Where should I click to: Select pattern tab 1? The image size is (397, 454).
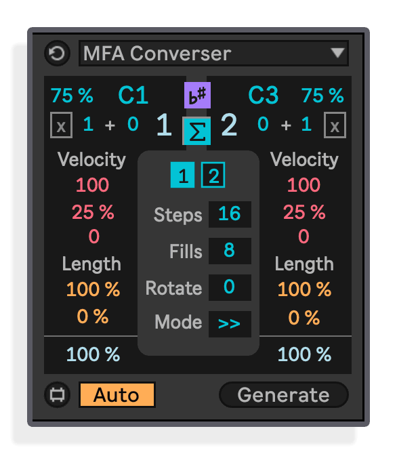(182, 175)
